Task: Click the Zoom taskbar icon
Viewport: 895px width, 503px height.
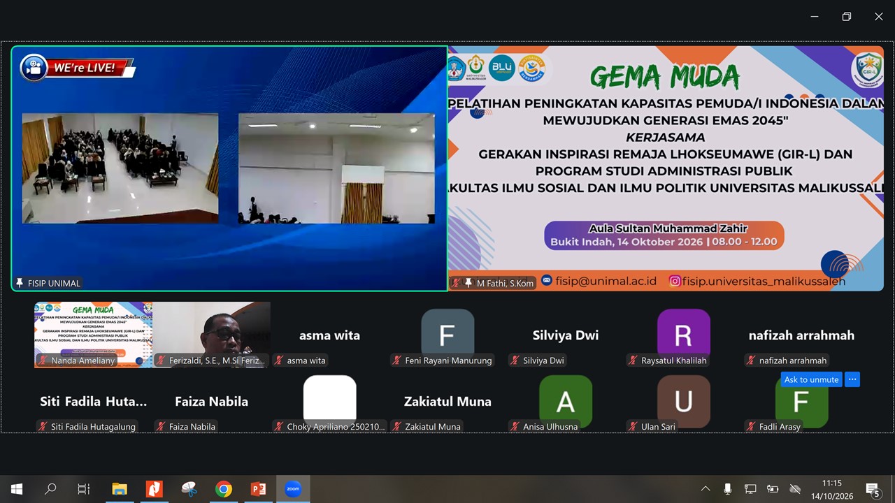Action: click(293, 489)
